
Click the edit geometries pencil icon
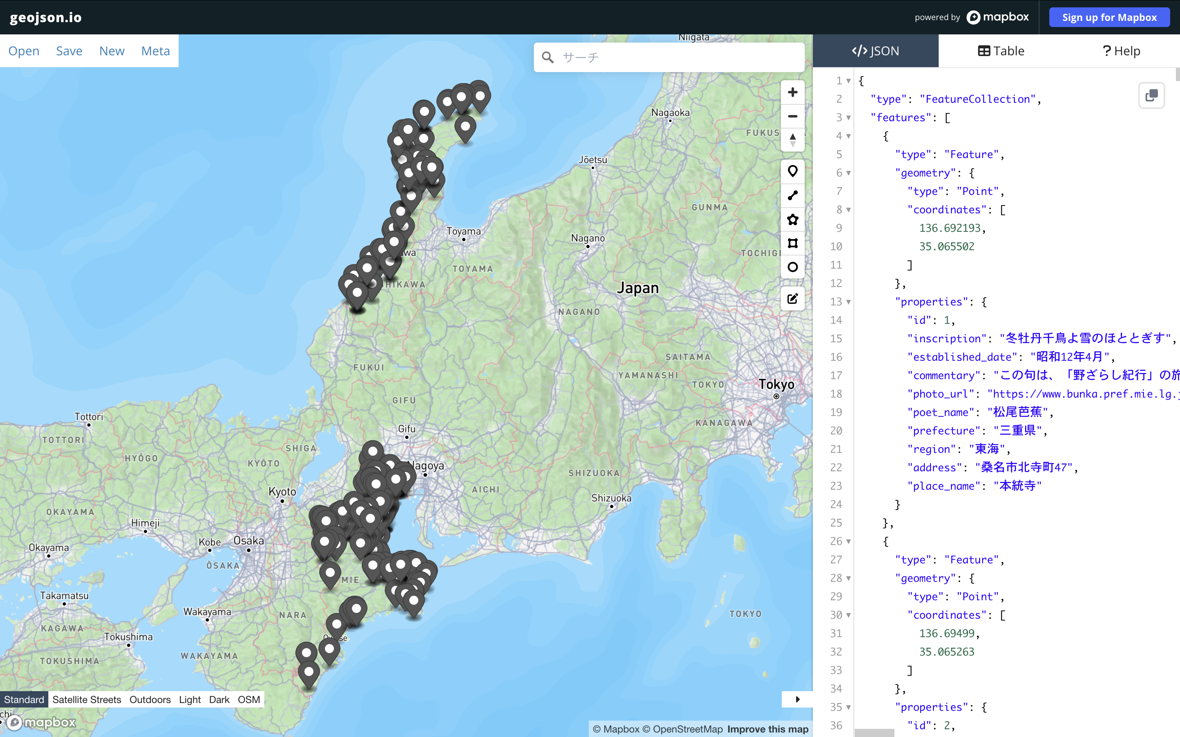792,298
